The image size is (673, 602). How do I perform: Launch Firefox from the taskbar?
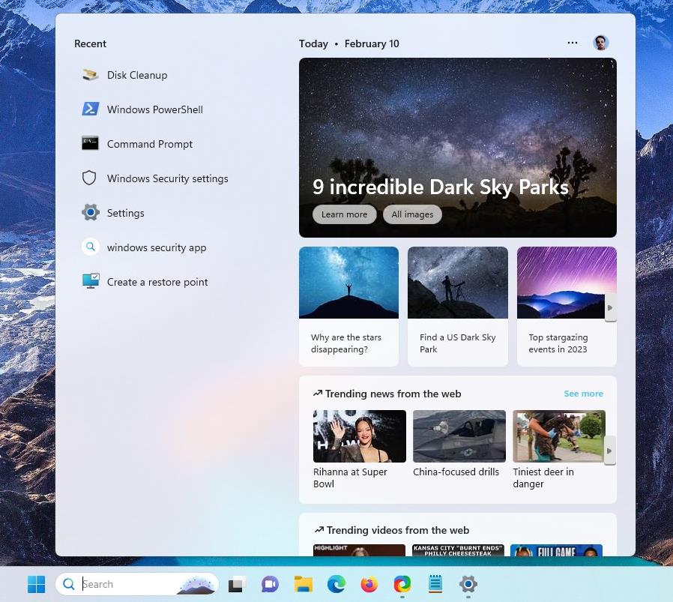pos(369,584)
